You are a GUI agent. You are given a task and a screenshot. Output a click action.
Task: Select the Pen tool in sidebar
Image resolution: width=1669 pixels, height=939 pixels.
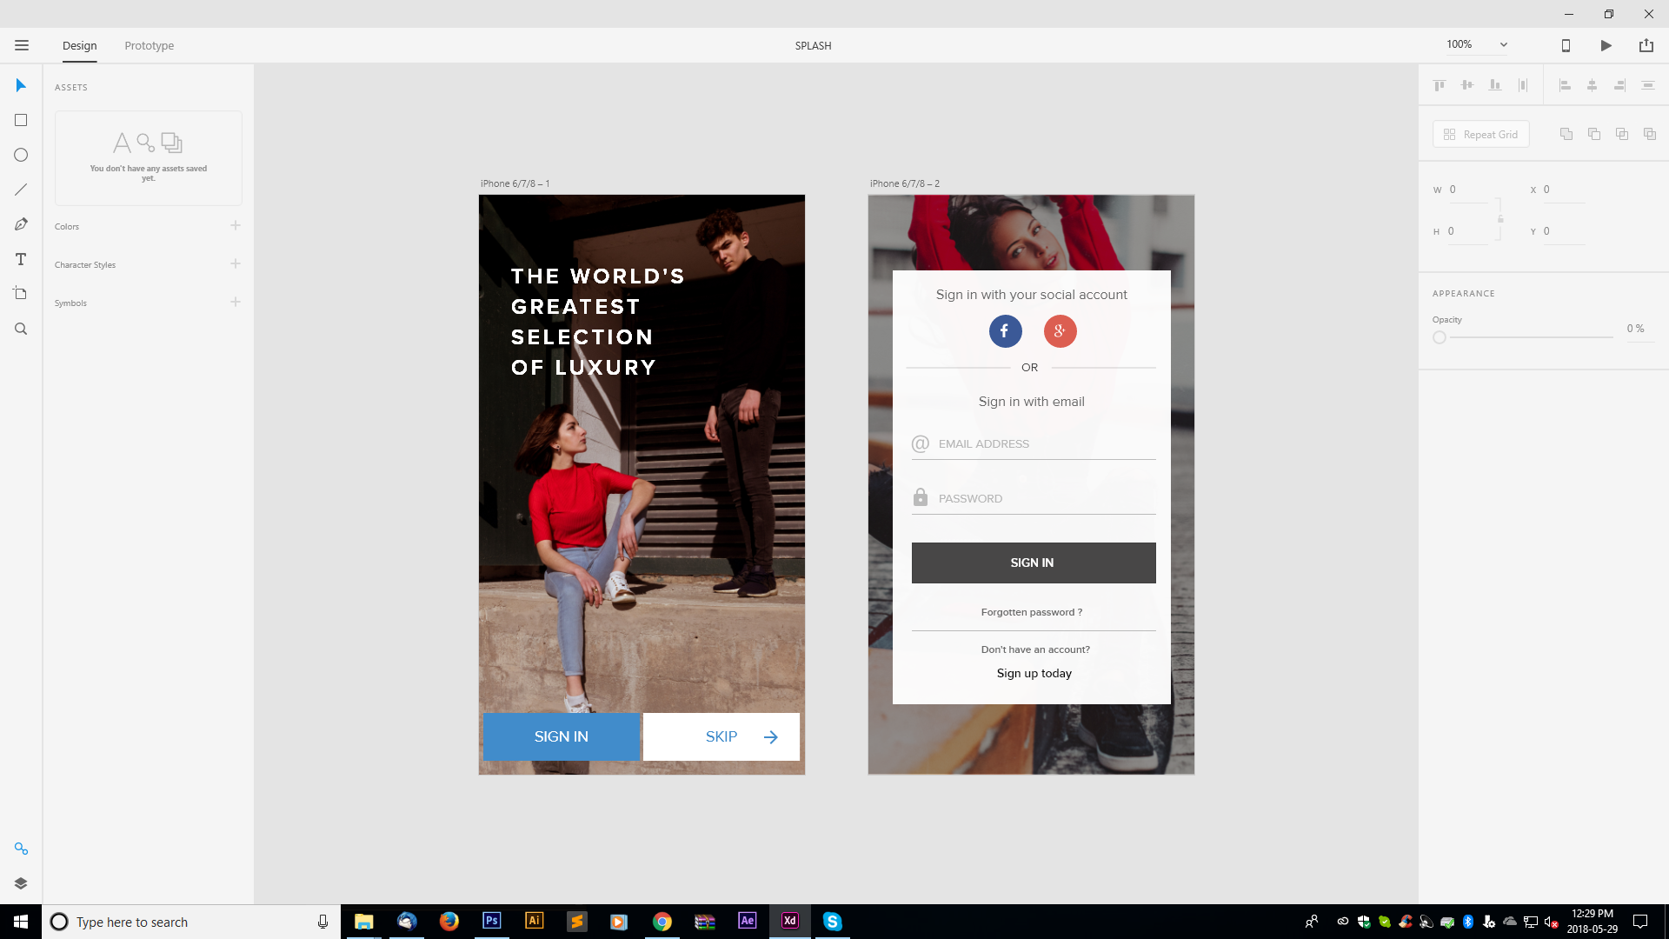point(21,223)
